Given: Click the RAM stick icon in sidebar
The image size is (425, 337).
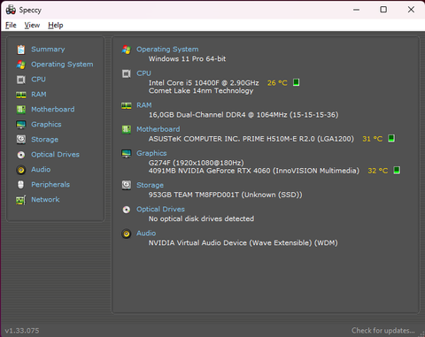Looking at the screenshot, I should (21, 95).
